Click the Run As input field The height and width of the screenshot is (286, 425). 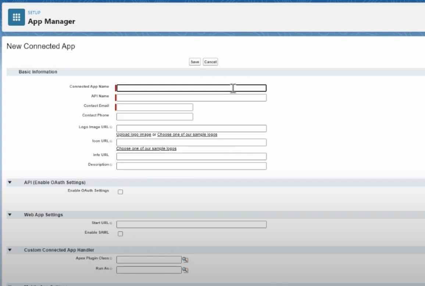149,270
